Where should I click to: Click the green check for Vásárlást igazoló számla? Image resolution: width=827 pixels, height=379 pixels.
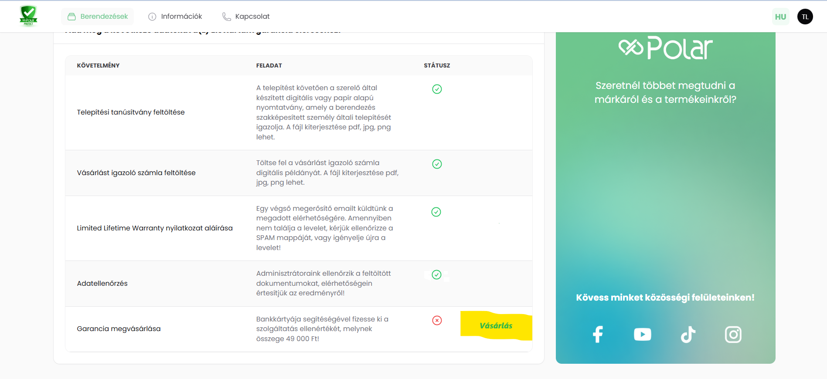click(437, 164)
